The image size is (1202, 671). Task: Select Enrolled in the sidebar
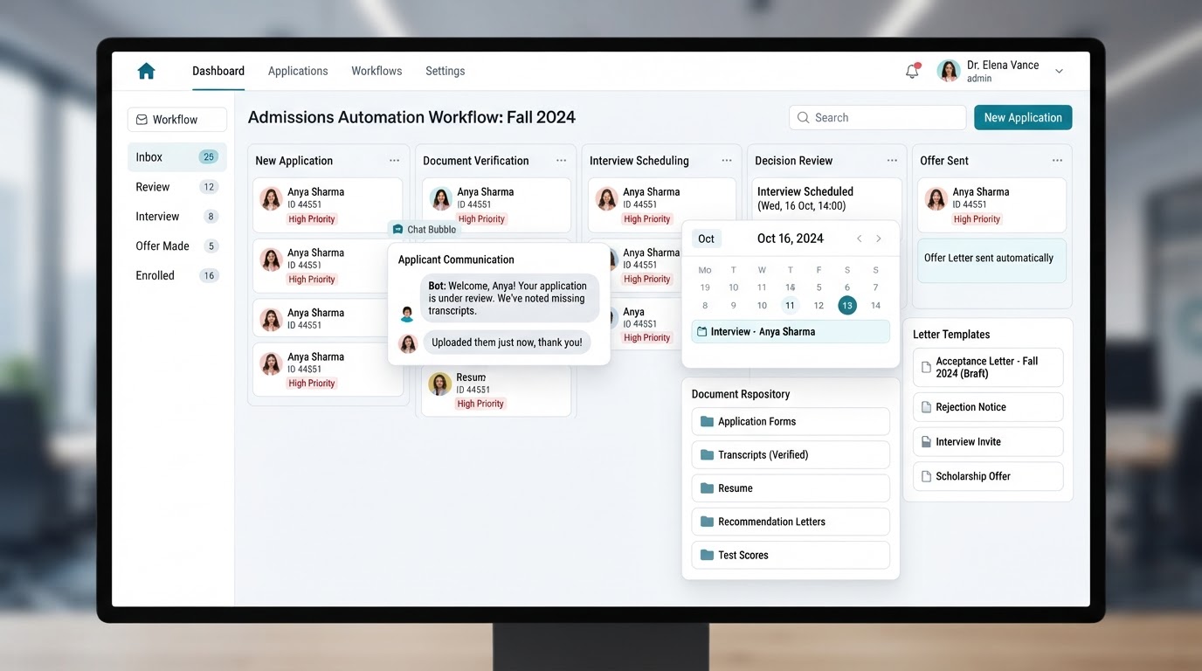click(177, 276)
